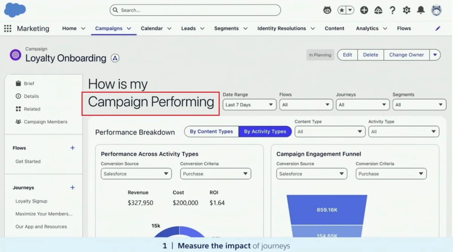Switch breakdown to By Activity Types
453x252 pixels.
[x=265, y=131]
